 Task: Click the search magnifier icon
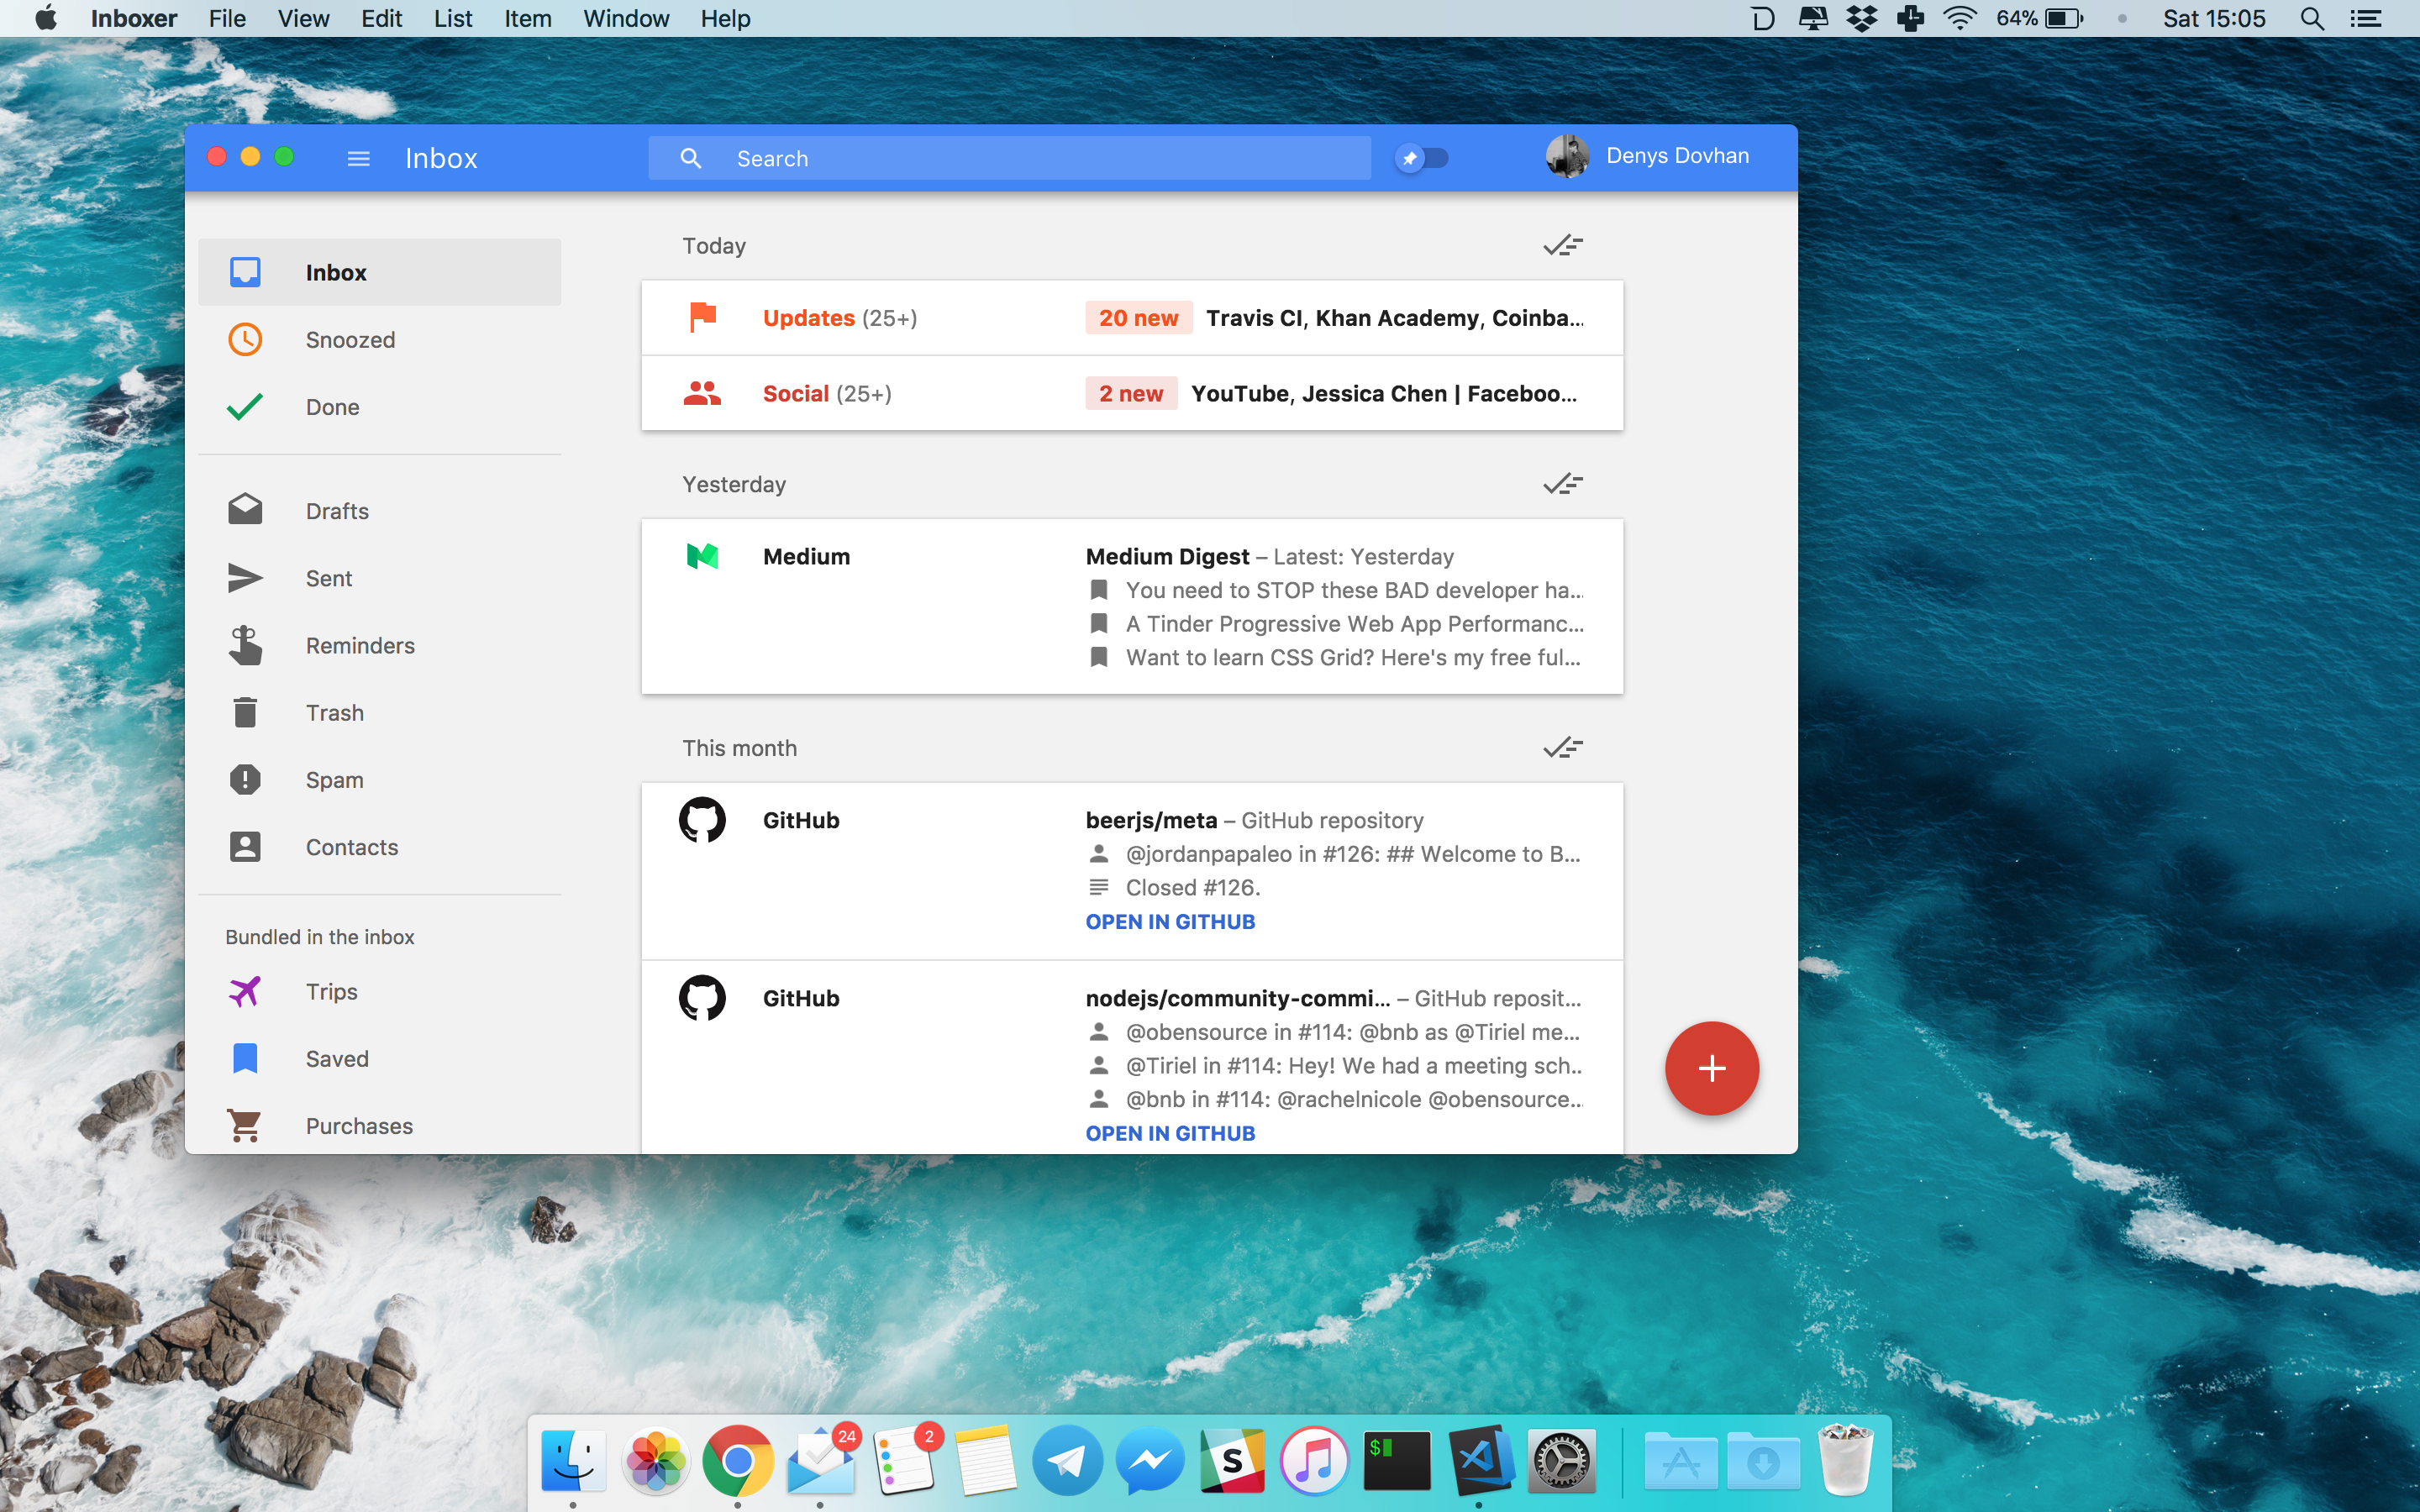click(690, 158)
